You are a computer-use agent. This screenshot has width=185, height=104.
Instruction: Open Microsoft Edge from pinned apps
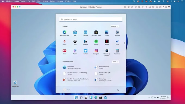[x=64, y=33]
